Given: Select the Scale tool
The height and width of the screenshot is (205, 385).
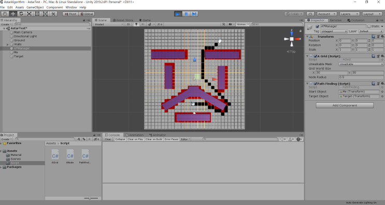Looking at the screenshot, I should 29,14.
